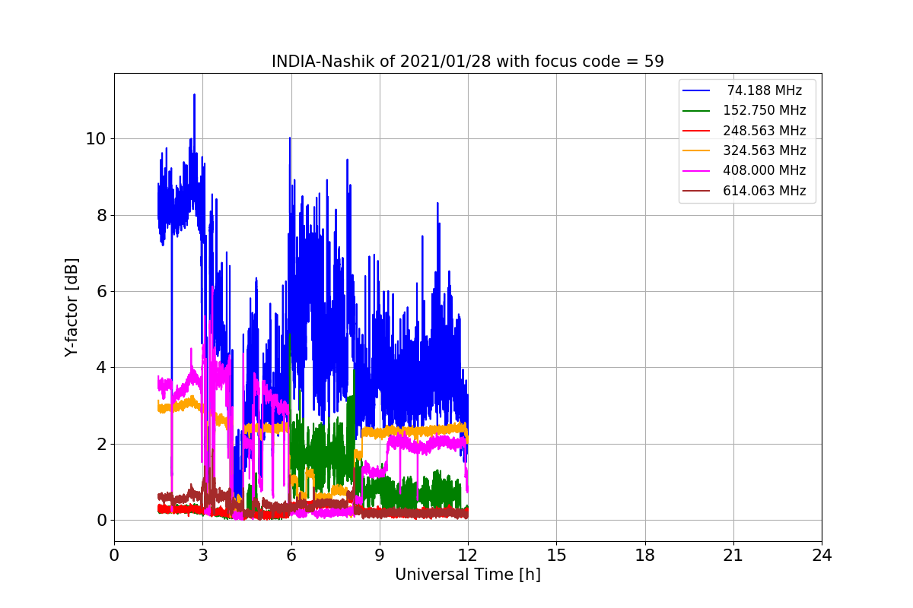Screen dimensions: 913x608
Task: Click the x-axis tick label 12
Action: click(x=468, y=556)
